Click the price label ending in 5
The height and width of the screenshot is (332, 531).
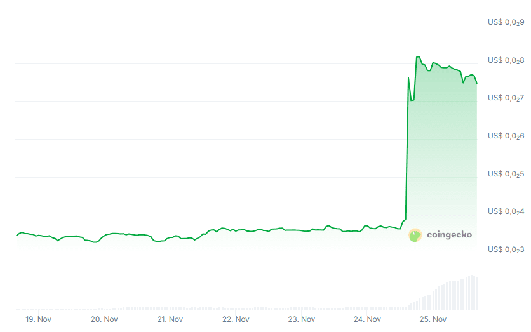tap(506, 173)
